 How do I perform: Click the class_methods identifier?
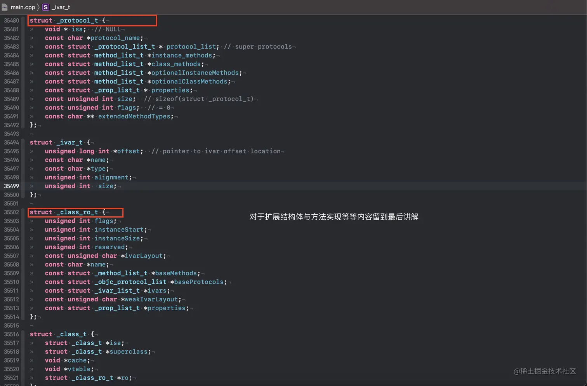coord(176,64)
